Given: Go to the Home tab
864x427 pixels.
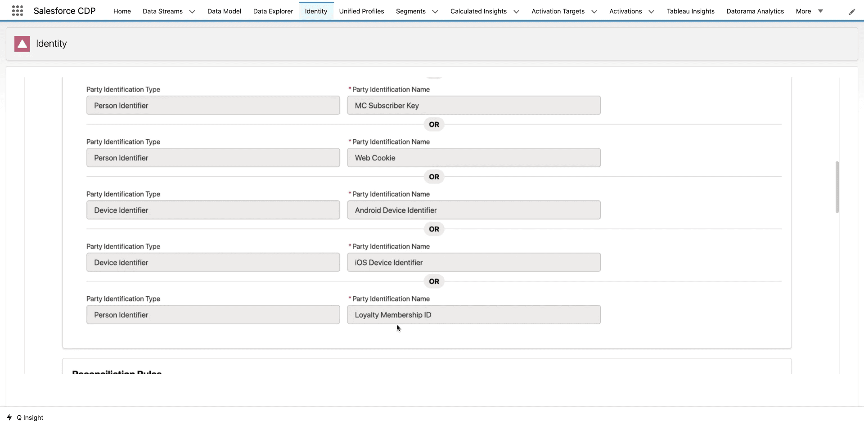Looking at the screenshot, I should point(122,11).
